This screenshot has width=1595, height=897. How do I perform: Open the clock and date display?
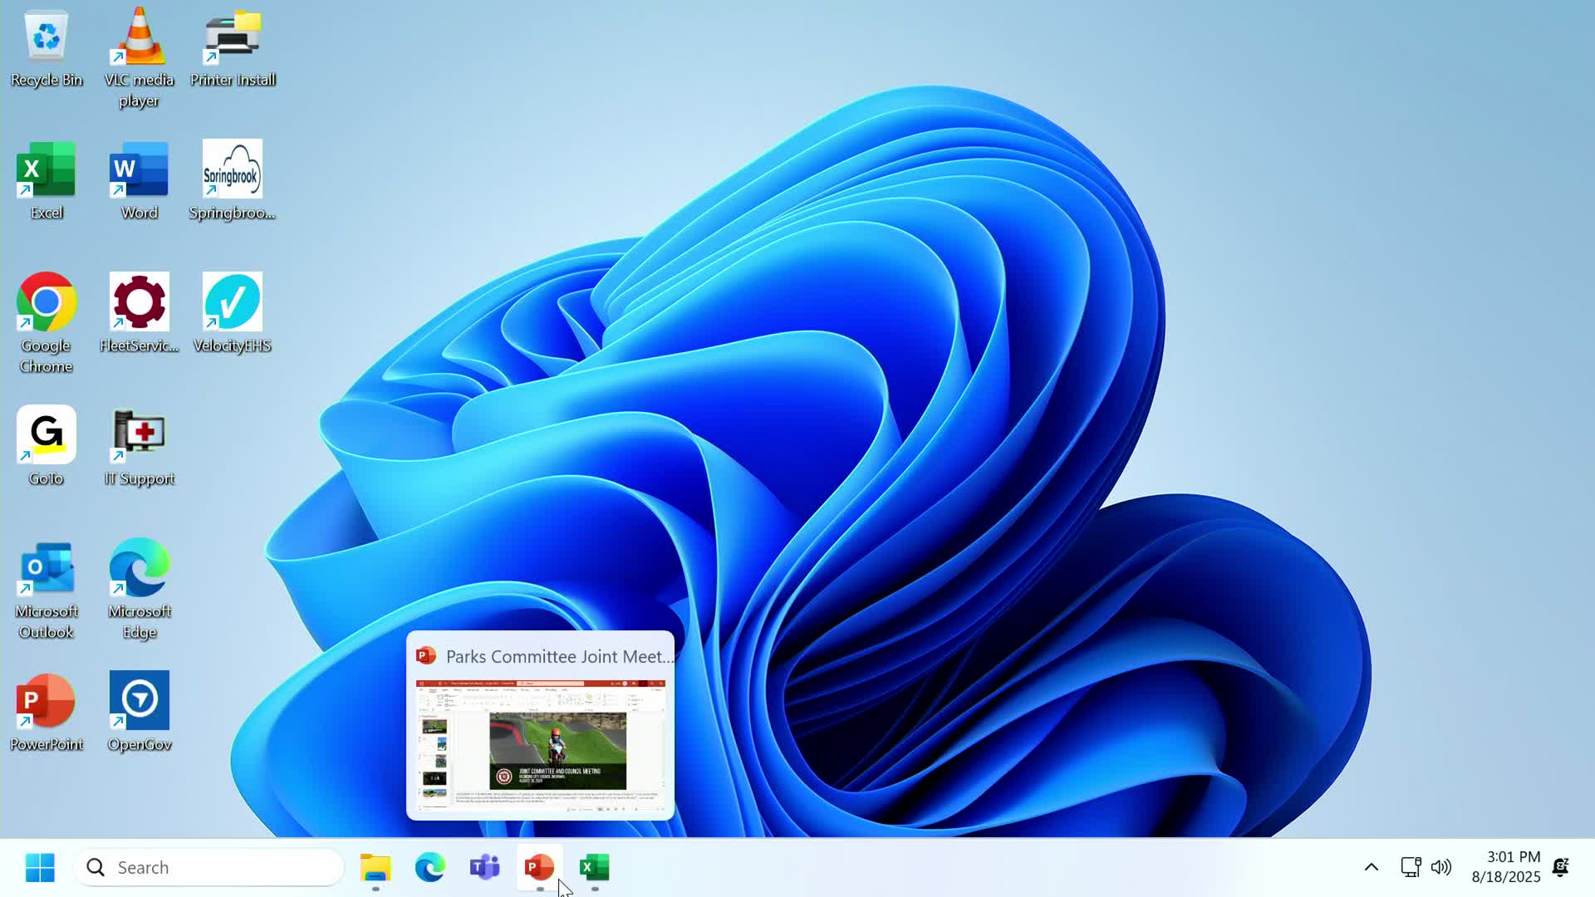point(1505,867)
